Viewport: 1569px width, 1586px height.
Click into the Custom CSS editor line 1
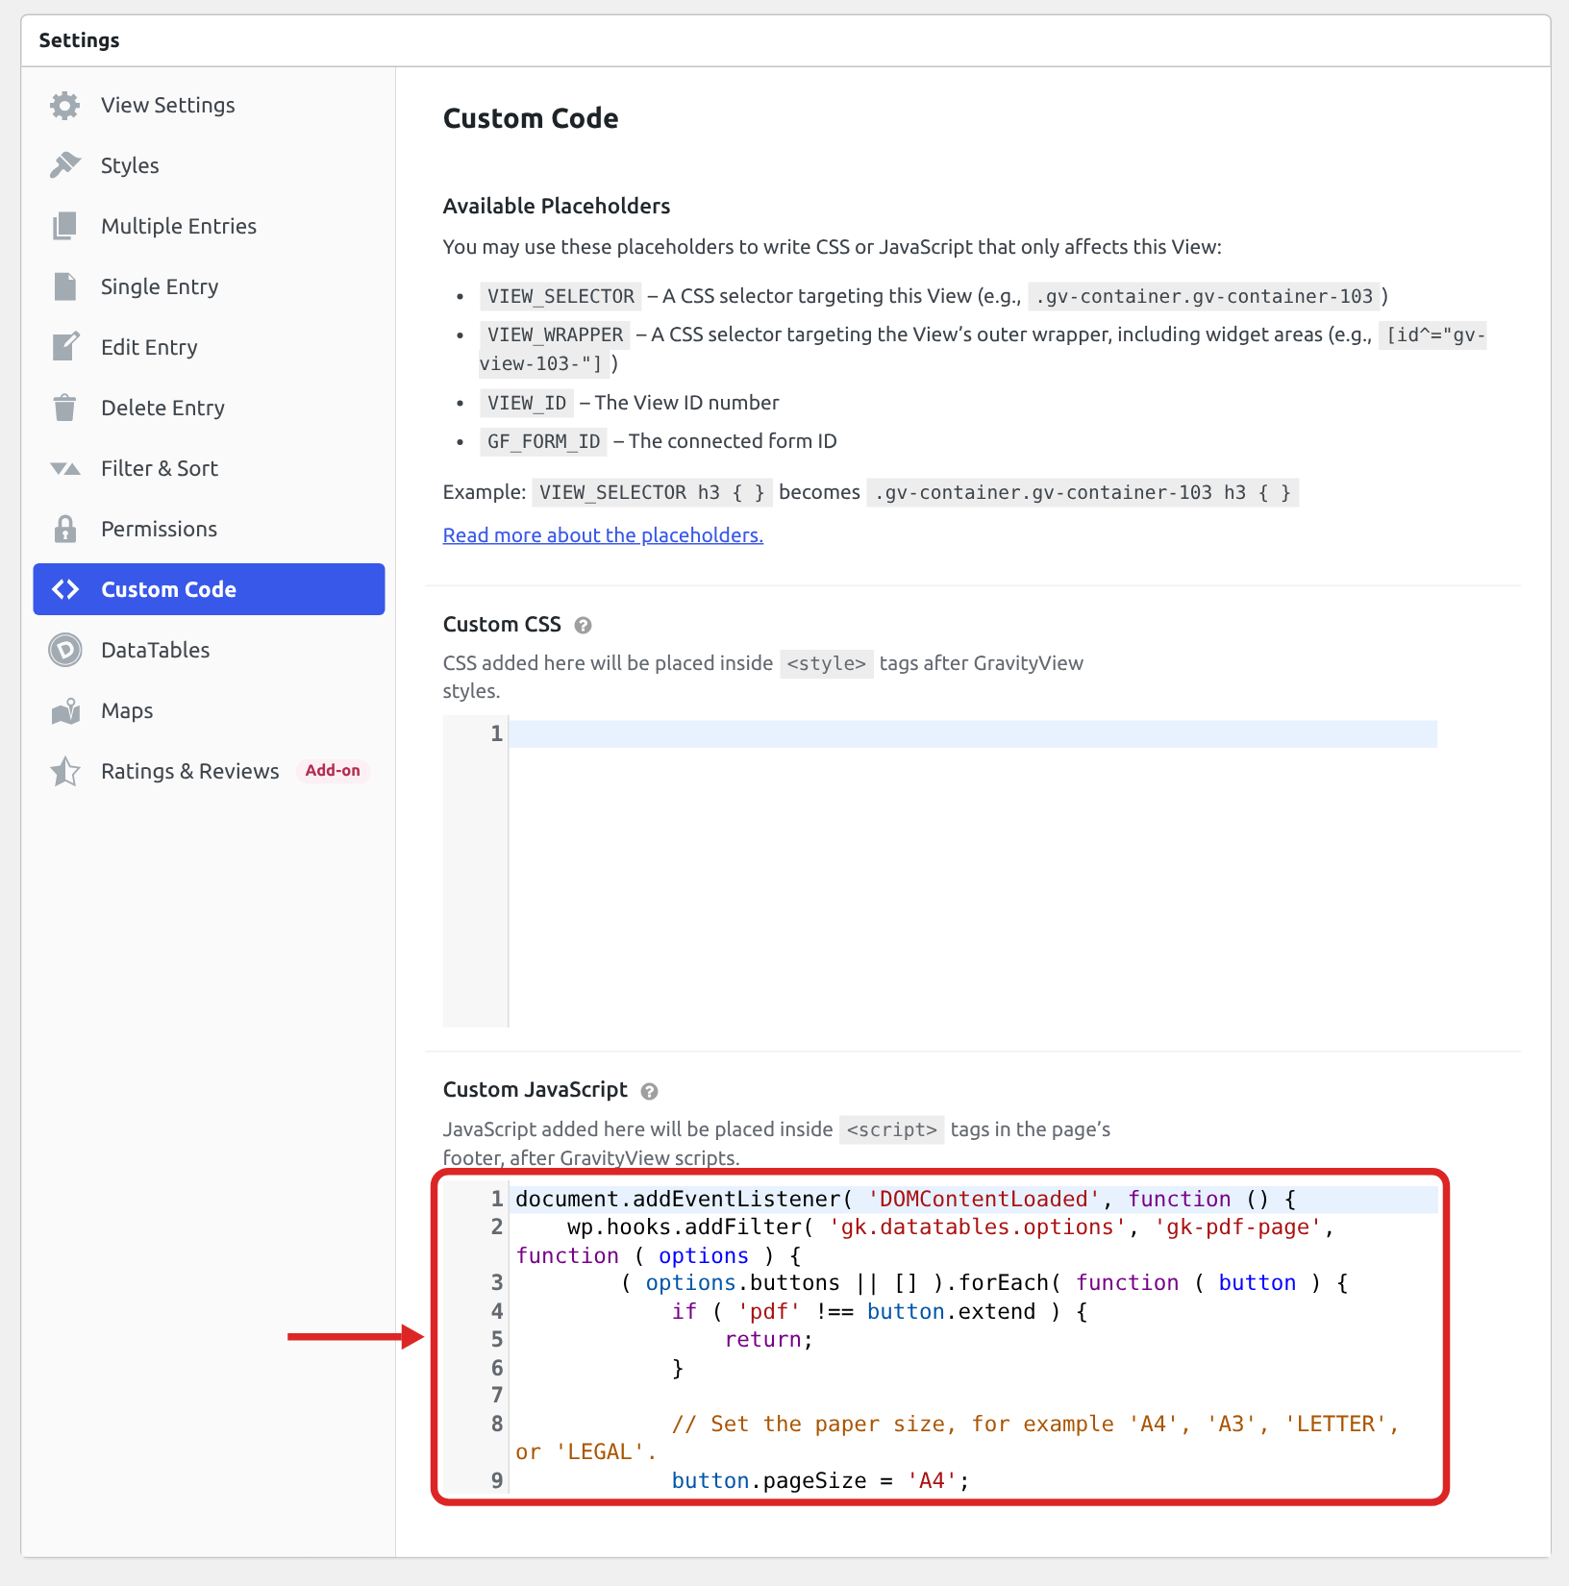(x=973, y=734)
